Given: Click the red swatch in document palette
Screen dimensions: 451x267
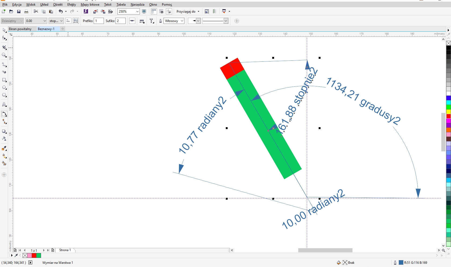Looking at the screenshot, I should click(x=34, y=255).
